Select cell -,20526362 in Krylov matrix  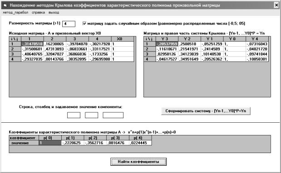pos(212,59)
